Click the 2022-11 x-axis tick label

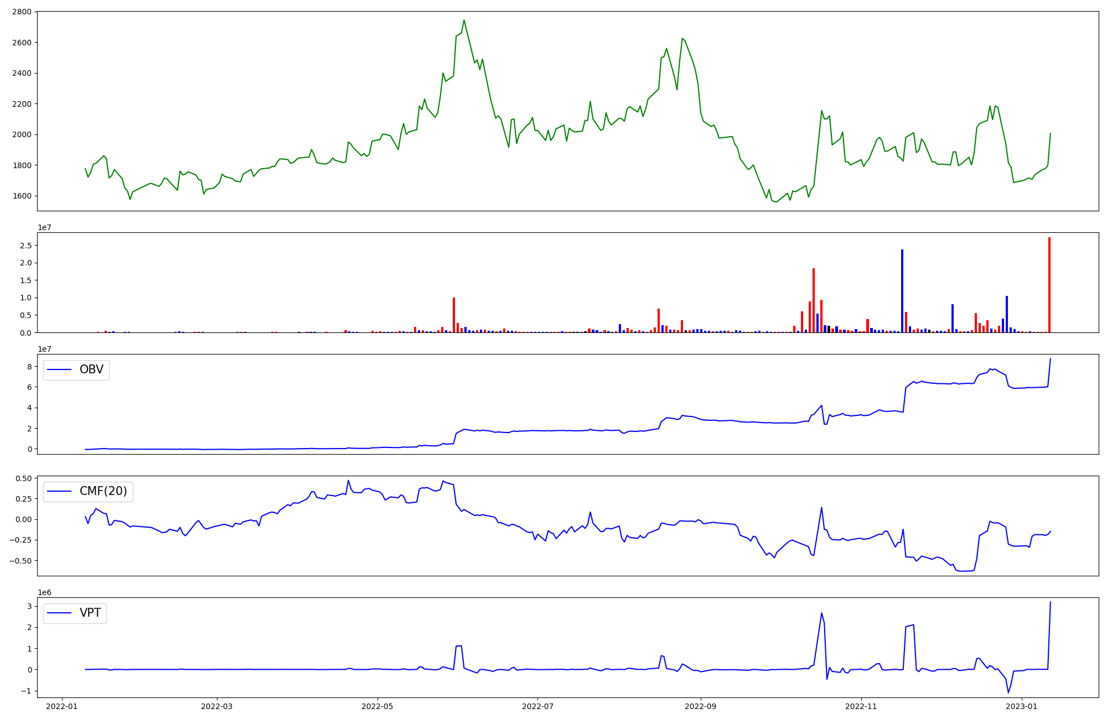[861, 706]
